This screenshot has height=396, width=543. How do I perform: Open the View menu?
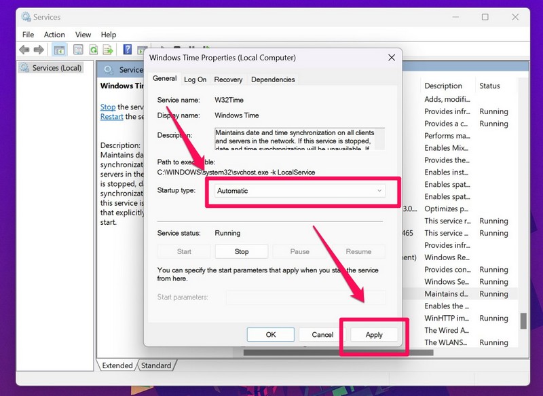coord(83,34)
